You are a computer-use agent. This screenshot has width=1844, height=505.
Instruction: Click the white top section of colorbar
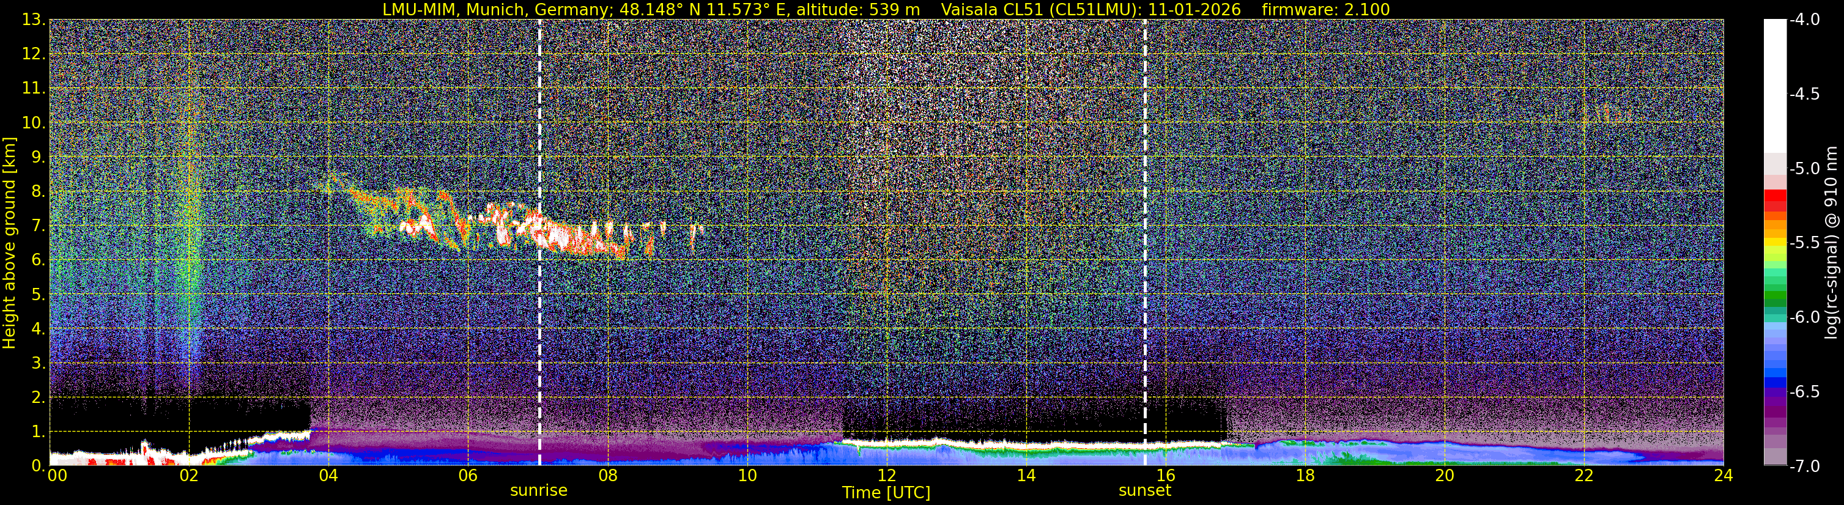click(1774, 86)
